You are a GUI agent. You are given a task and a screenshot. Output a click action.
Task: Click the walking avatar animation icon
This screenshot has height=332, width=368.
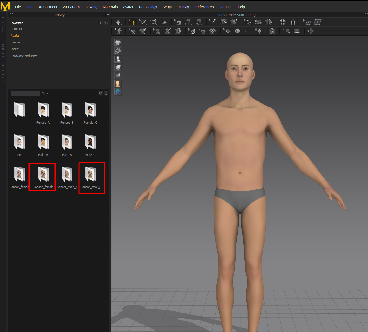pyautogui.click(x=119, y=31)
